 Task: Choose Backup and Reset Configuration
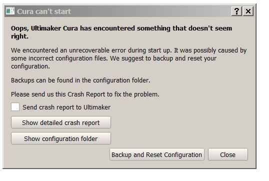(157, 154)
